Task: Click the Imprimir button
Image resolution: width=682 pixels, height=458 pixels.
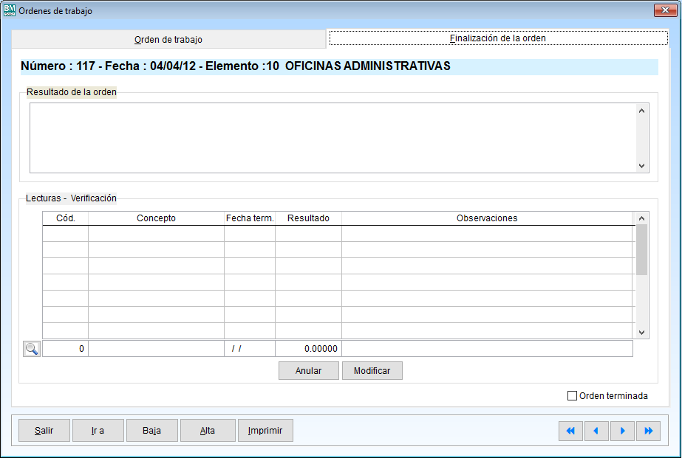Action: coord(265,431)
